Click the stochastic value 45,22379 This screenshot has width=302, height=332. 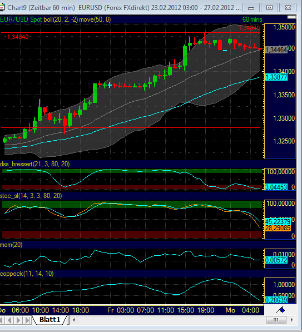pos(278,222)
